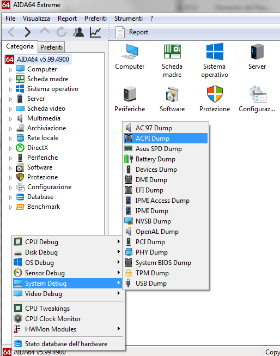The height and width of the screenshot is (356, 280).
Task: Choose System BIOS Dump entry
Action: click(x=166, y=263)
